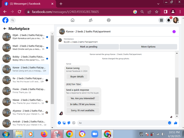184x138 pixels.
Task: Open Niewe conversation in chat list
Action: pyautogui.click(x=25, y=102)
